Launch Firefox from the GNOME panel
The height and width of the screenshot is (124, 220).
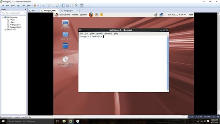click(x=91, y=14)
